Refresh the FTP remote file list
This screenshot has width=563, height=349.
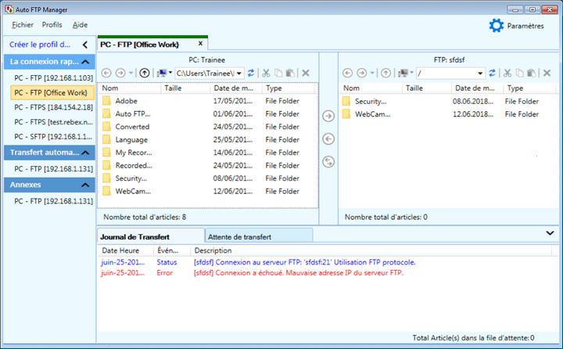tap(492, 73)
